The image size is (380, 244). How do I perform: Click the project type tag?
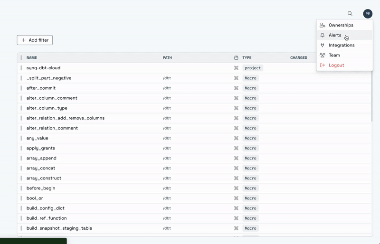point(253,68)
